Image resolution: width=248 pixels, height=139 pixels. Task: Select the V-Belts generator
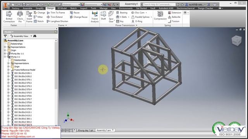tap(121, 17)
